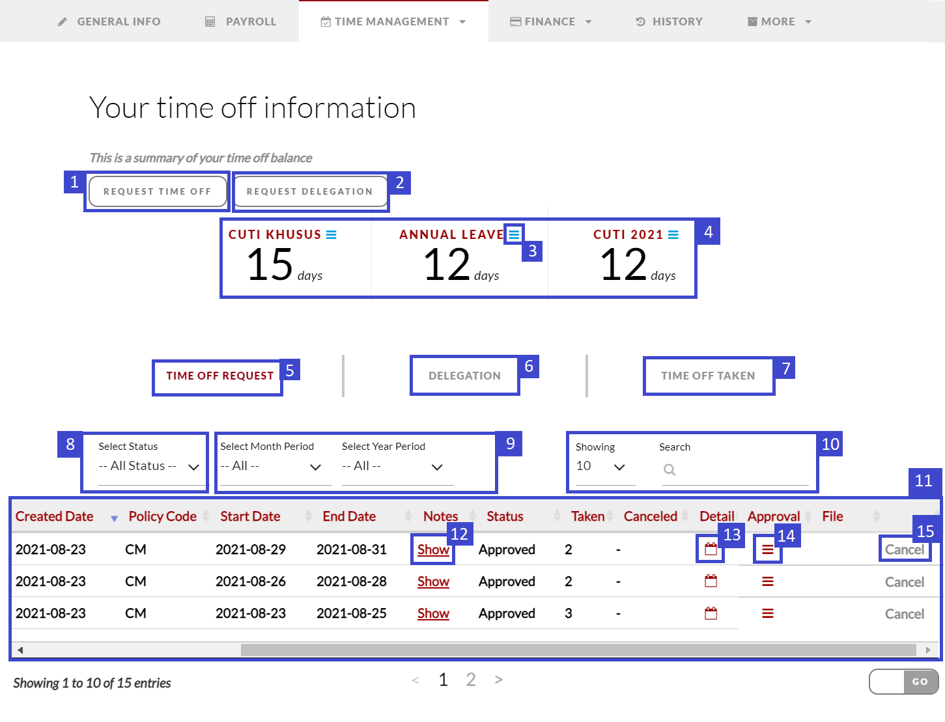Open the Select Year Period dropdown

point(392,466)
